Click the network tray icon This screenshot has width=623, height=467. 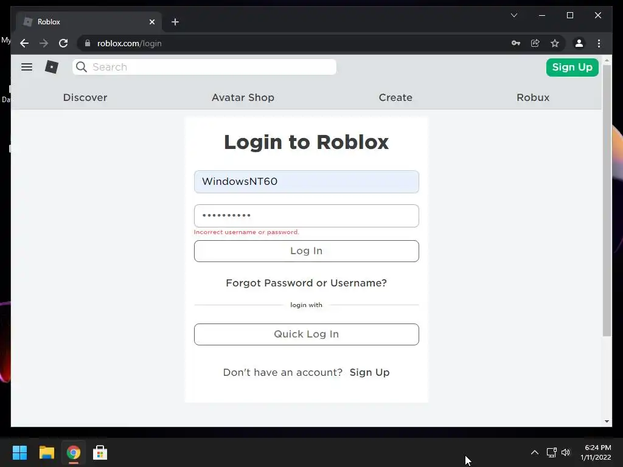(551, 452)
